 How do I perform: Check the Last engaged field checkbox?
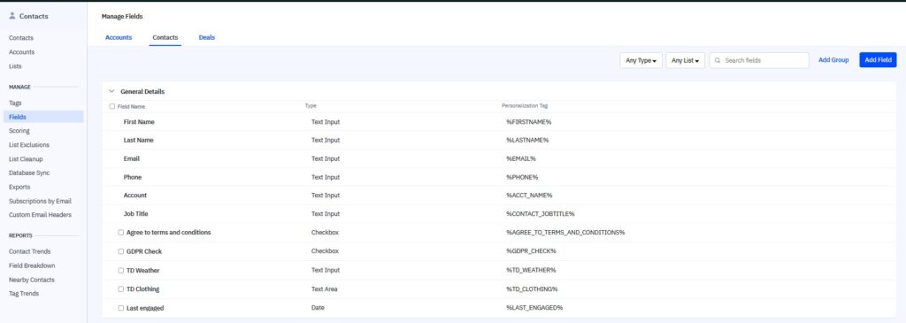[x=120, y=308]
